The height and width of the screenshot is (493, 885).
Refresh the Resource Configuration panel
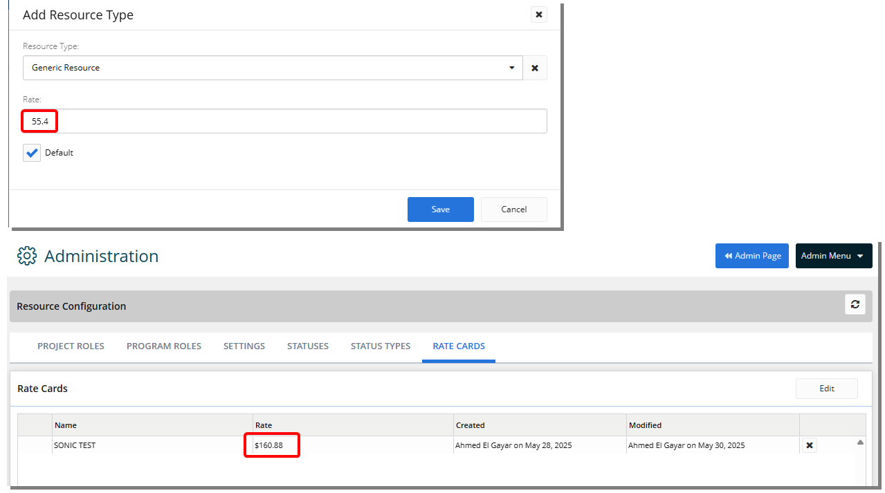pyautogui.click(x=855, y=305)
